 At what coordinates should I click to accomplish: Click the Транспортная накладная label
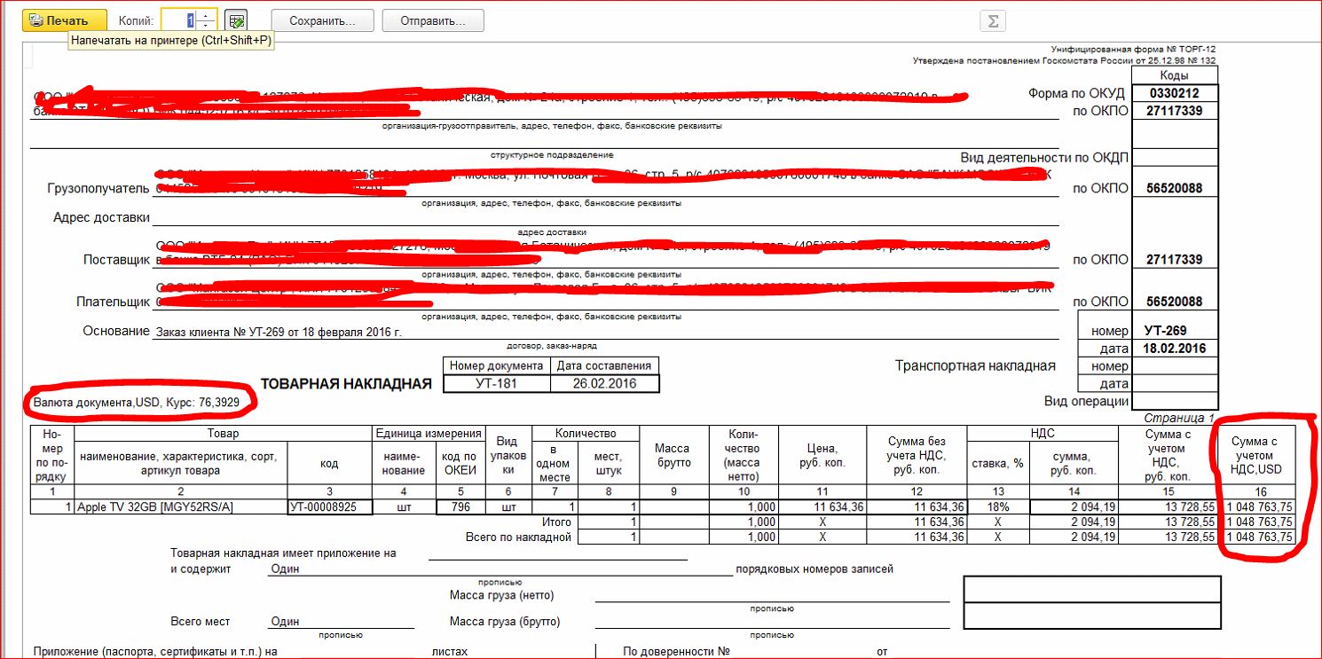point(975,366)
